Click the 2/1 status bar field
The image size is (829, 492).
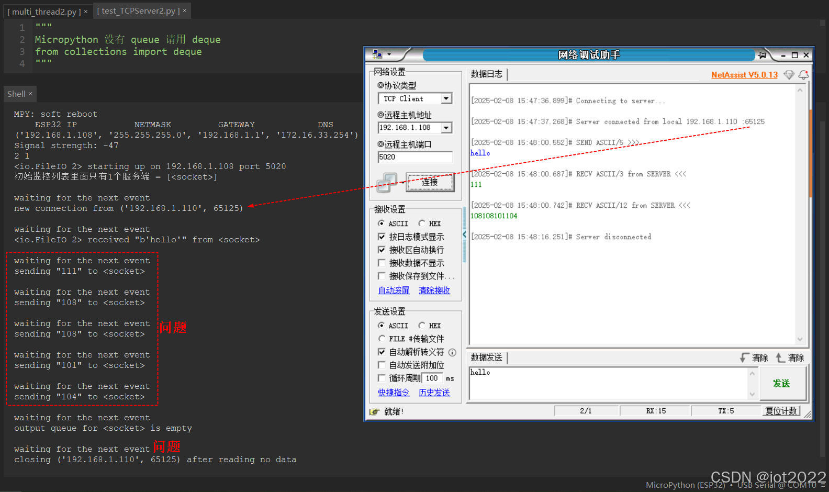(x=586, y=411)
